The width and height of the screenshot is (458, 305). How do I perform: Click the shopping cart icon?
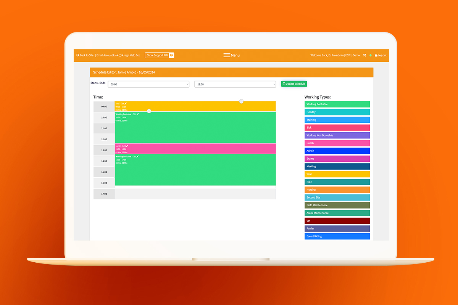(x=364, y=55)
